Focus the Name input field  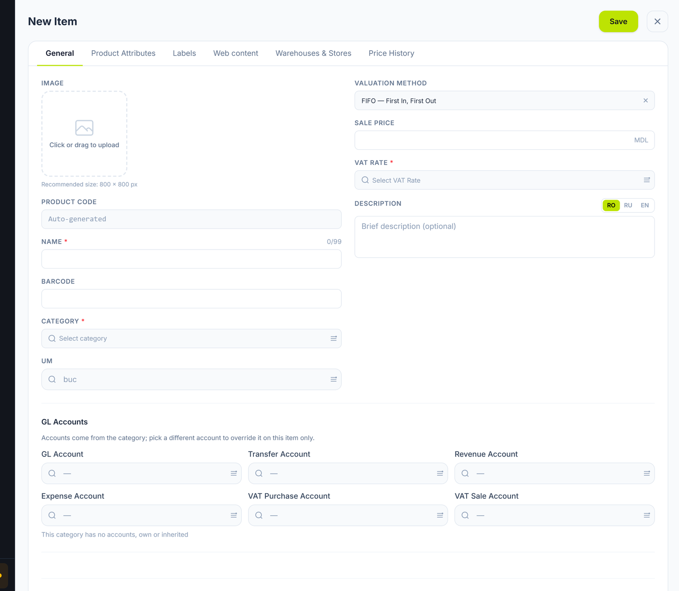click(191, 259)
